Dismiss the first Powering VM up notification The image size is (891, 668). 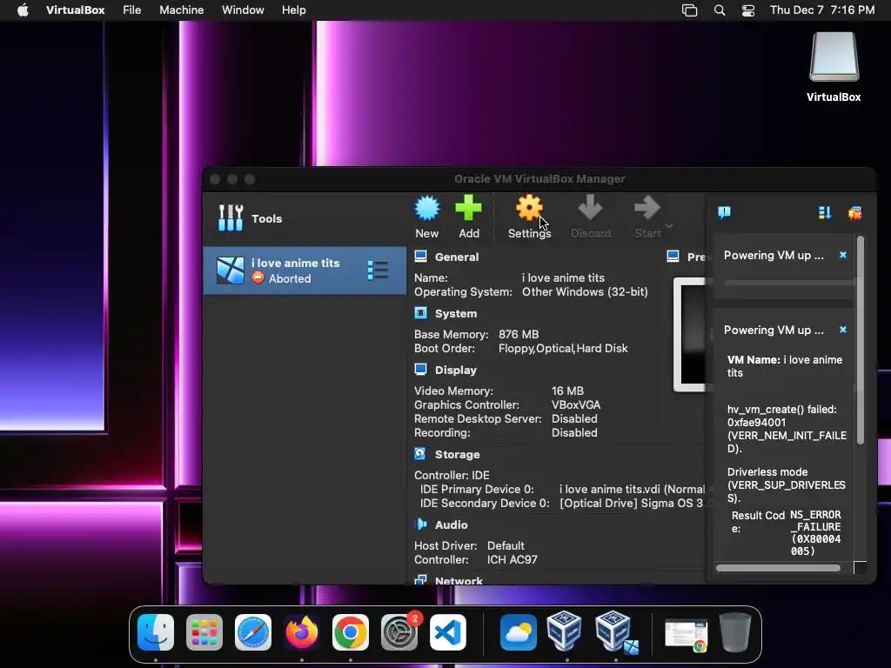click(842, 255)
